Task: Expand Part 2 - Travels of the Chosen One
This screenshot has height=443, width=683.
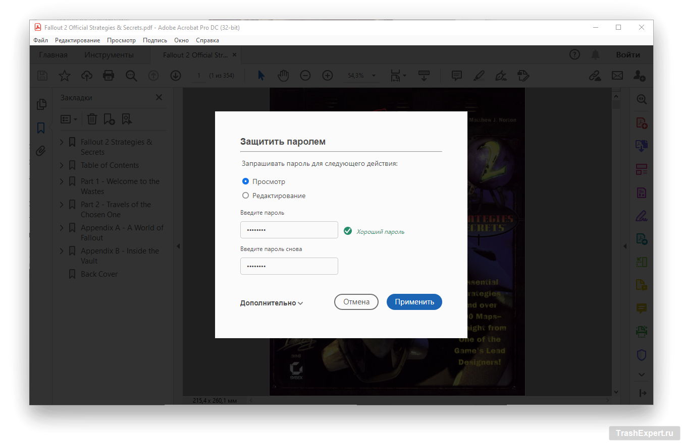Action: 62,205
